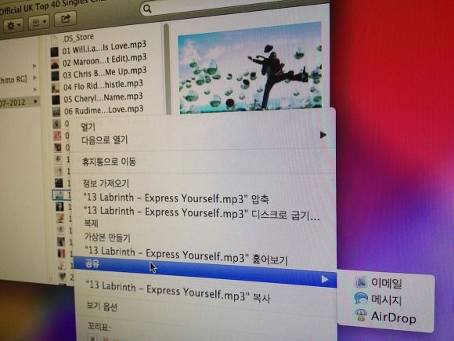Choose Express Yourself.mp3 복사 entry
The height and width of the screenshot is (341, 454).
(178, 292)
